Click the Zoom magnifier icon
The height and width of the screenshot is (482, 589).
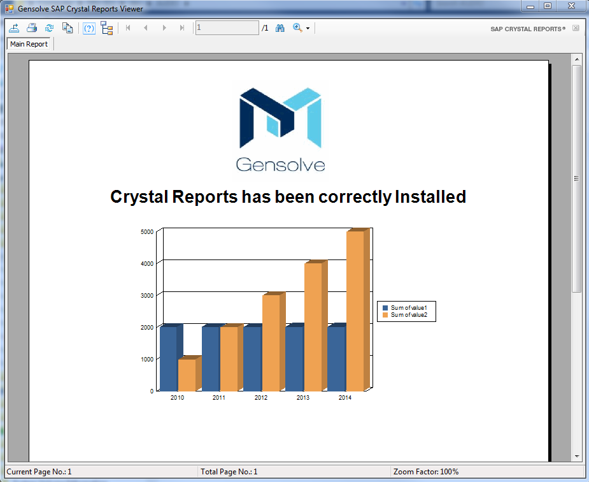[297, 28]
